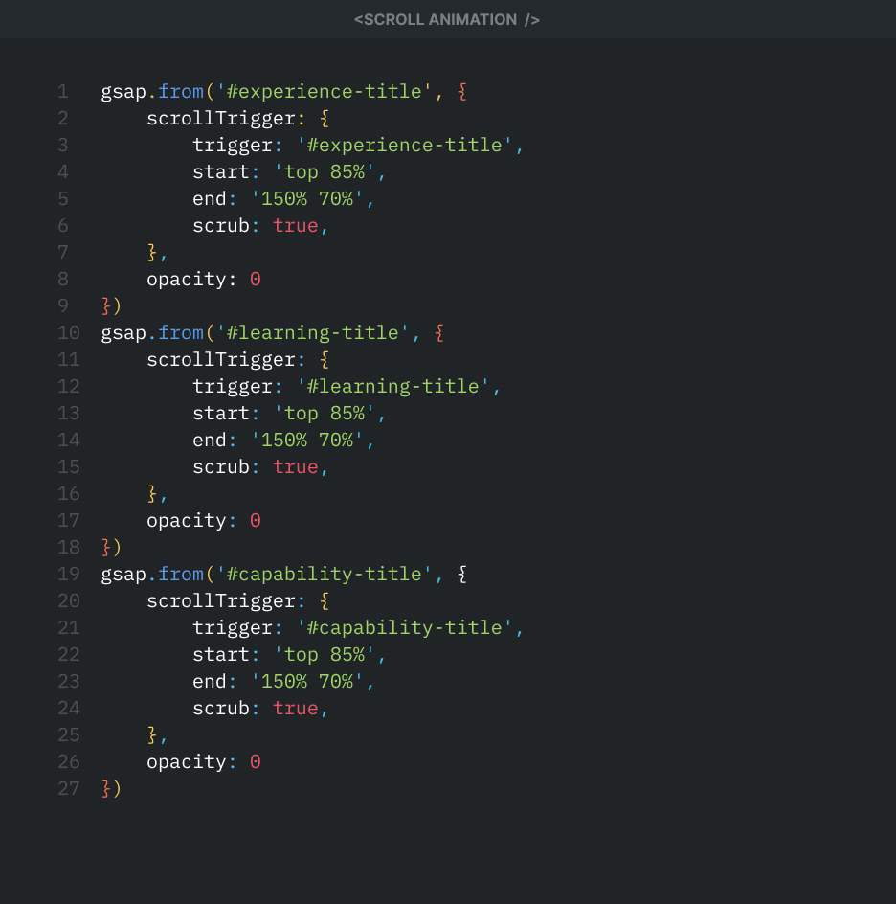Click from method on line 19
Viewport: 896px width, 904px height.
point(181,575)
